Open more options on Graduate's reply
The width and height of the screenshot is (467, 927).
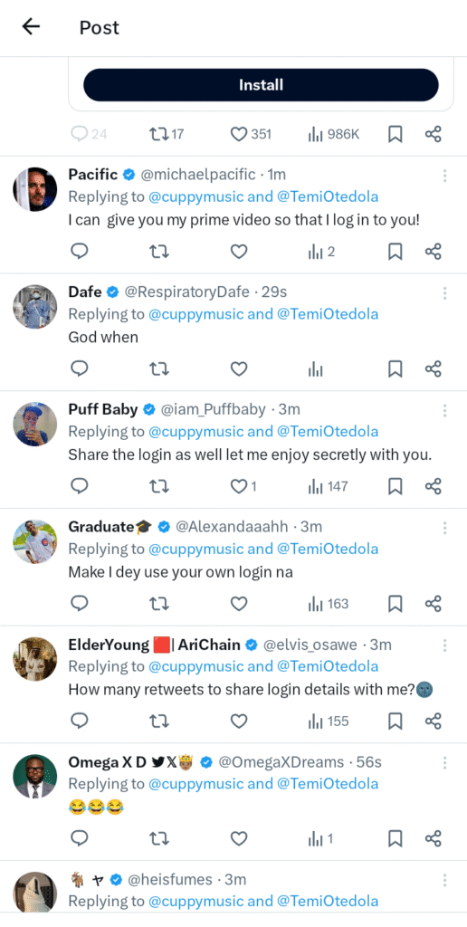[444, 528]
